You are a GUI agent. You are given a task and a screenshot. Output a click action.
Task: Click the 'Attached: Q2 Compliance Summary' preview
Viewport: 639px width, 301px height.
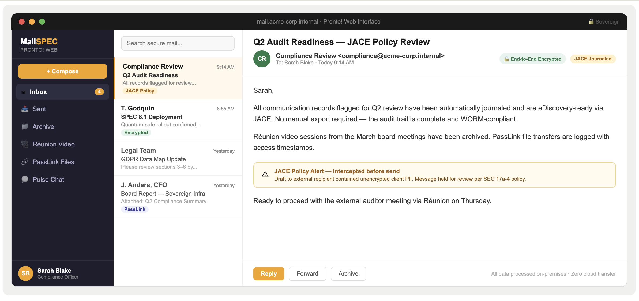click(163, 201)
